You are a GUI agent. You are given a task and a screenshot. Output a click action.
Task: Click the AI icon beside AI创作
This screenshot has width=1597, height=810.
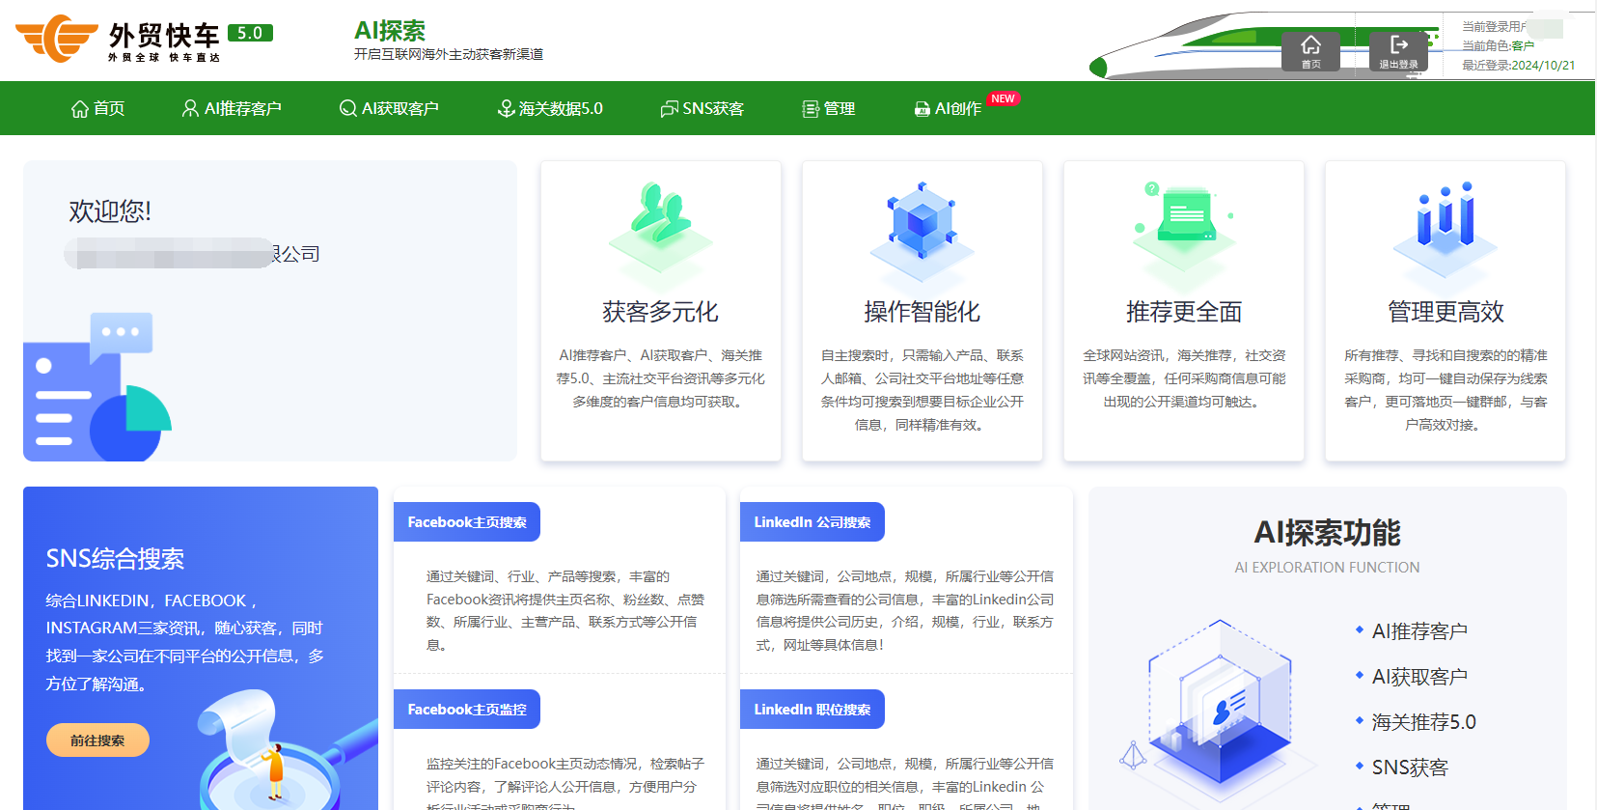922,109
